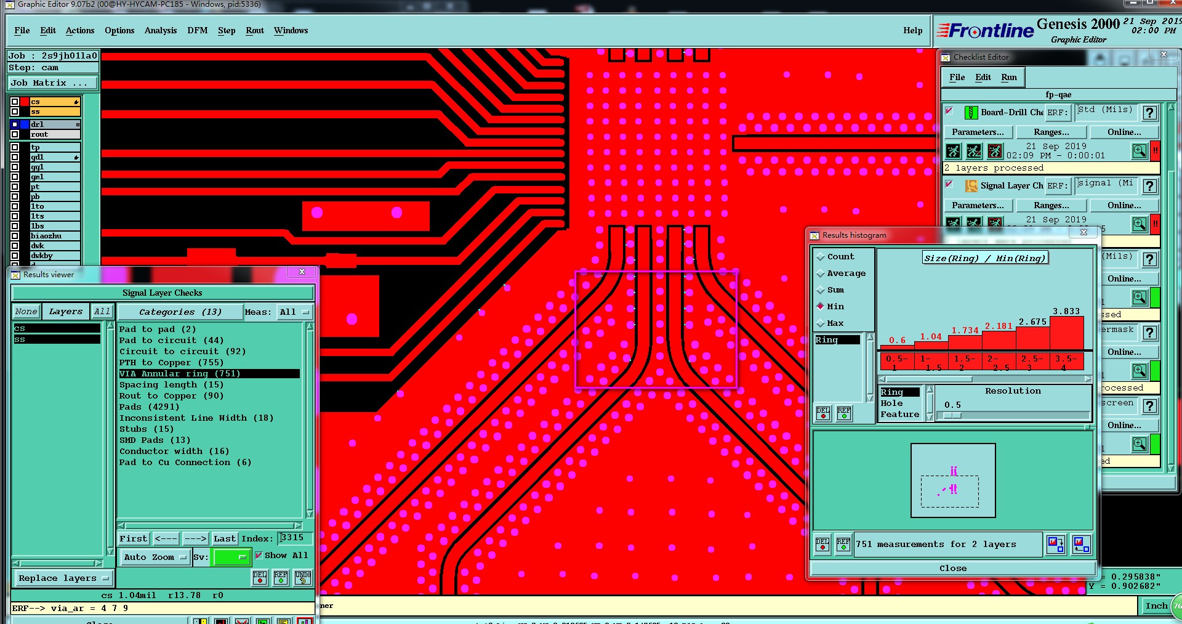Image resolution: width=1182 pixels, height=624 pixels.
Task: Click the Index input field
Action: (295, 538)
